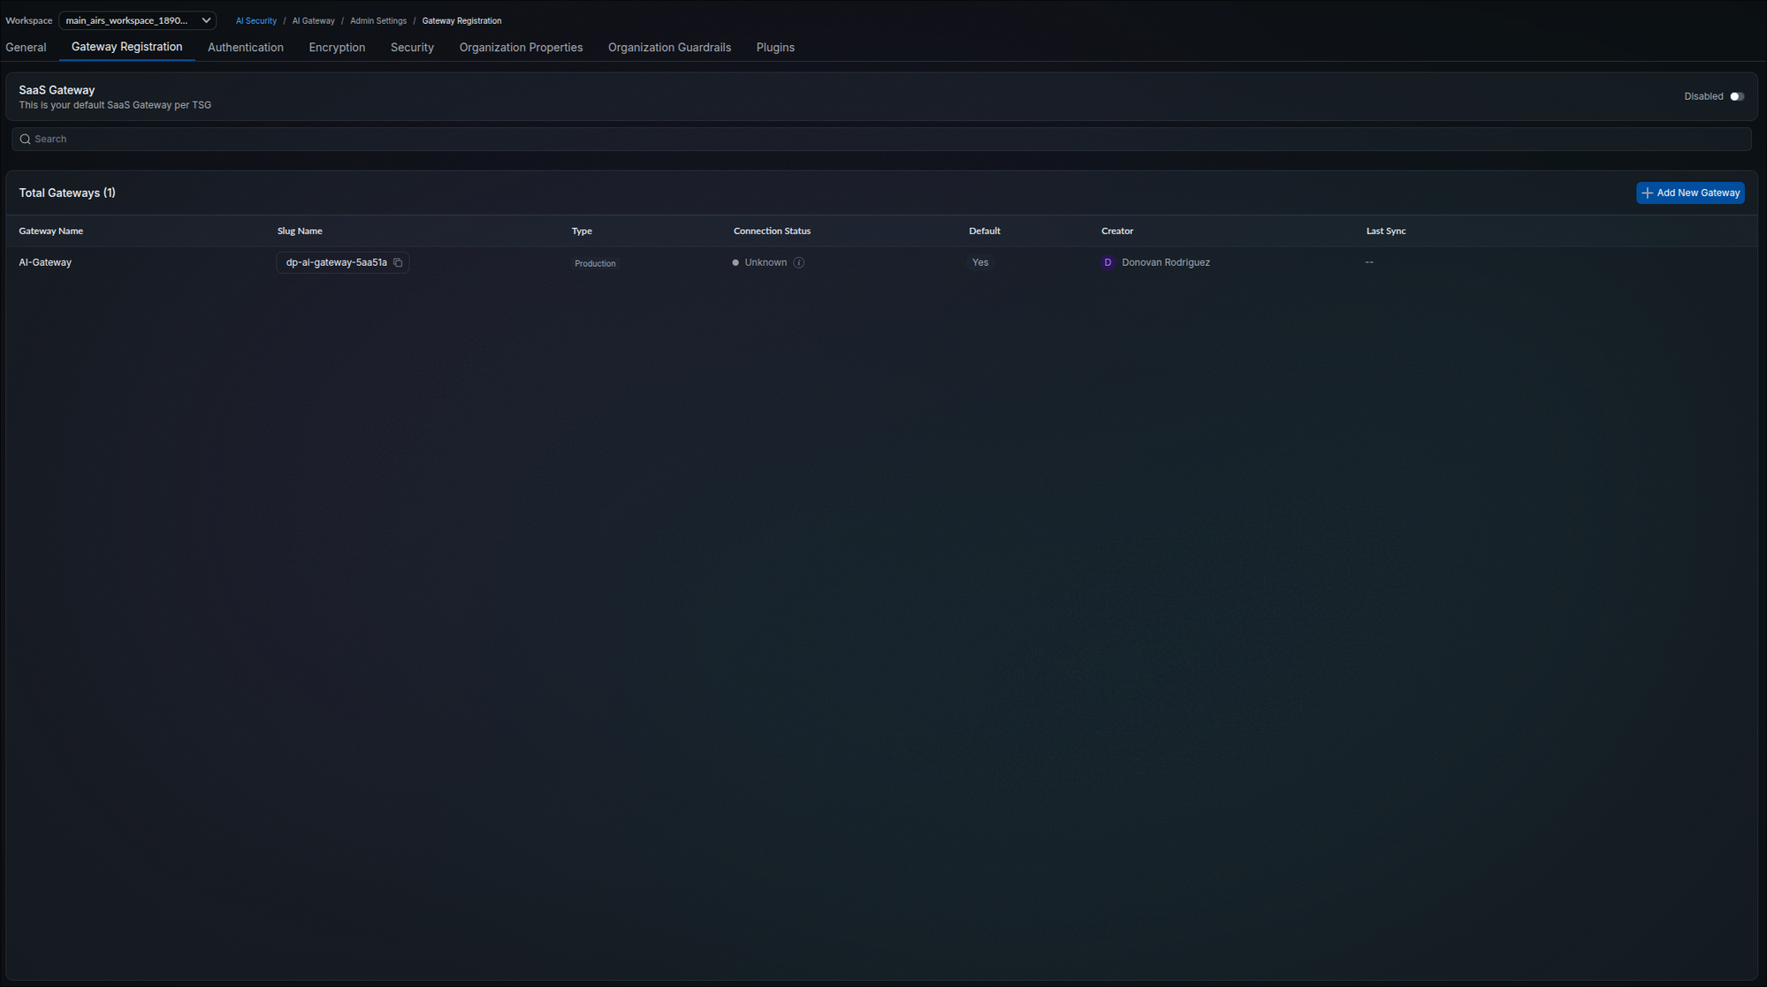
Task: Open the Unknown connection status info icon
Action: (799, 262)
